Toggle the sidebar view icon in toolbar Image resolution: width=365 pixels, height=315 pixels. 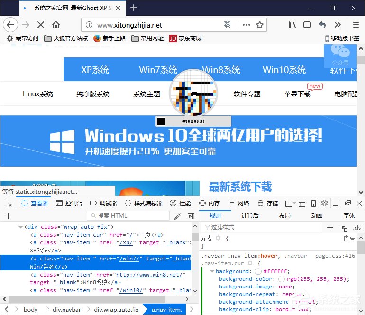tap(307, 25)
